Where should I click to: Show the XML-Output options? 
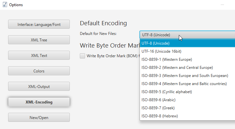[x=39, y=86]
